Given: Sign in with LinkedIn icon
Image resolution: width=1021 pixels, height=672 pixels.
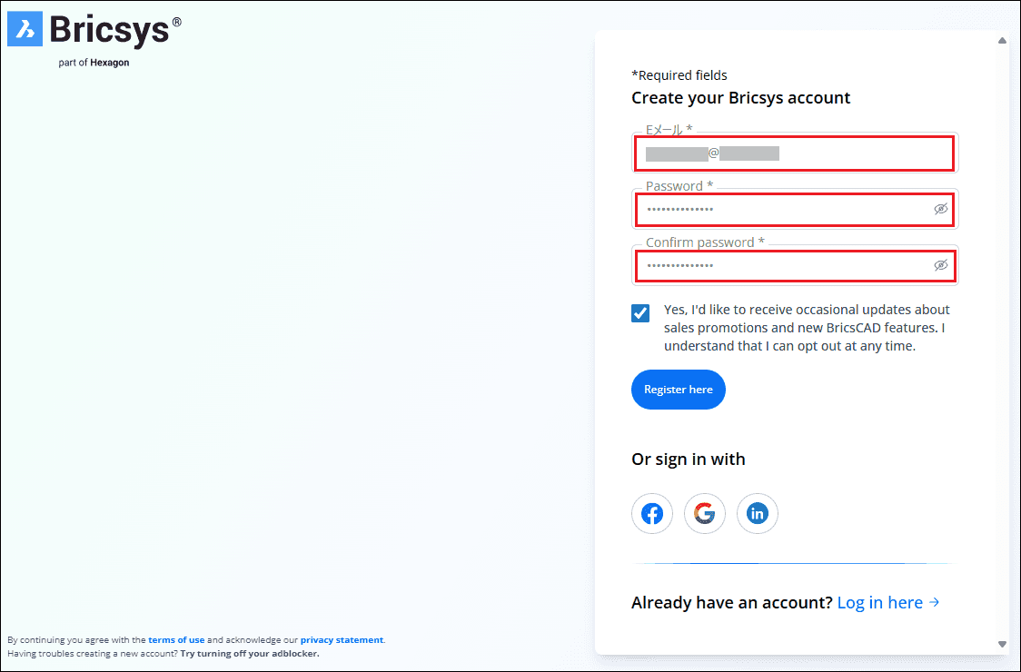Looking at the screenshot, I should 758,514.
